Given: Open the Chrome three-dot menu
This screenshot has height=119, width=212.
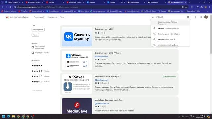Looking at the screenshot, I should [210, 7].
